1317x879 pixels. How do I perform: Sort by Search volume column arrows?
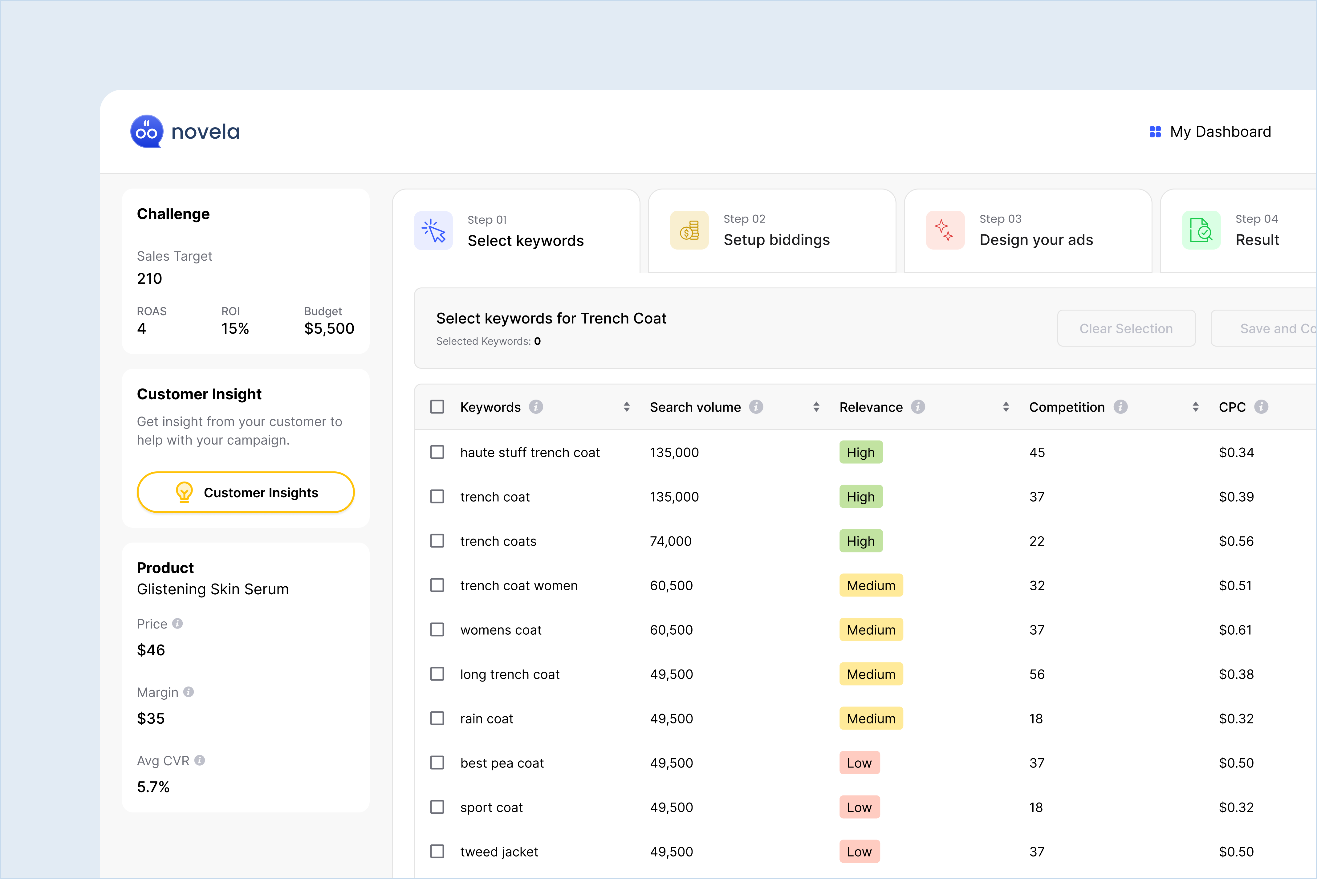point(816,407)
